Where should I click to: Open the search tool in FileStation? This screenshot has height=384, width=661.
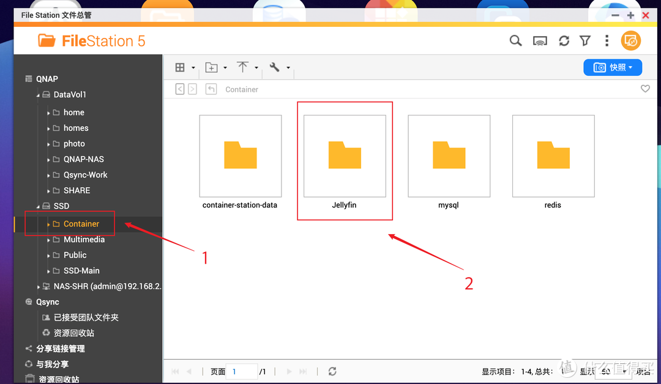[515, 41]
